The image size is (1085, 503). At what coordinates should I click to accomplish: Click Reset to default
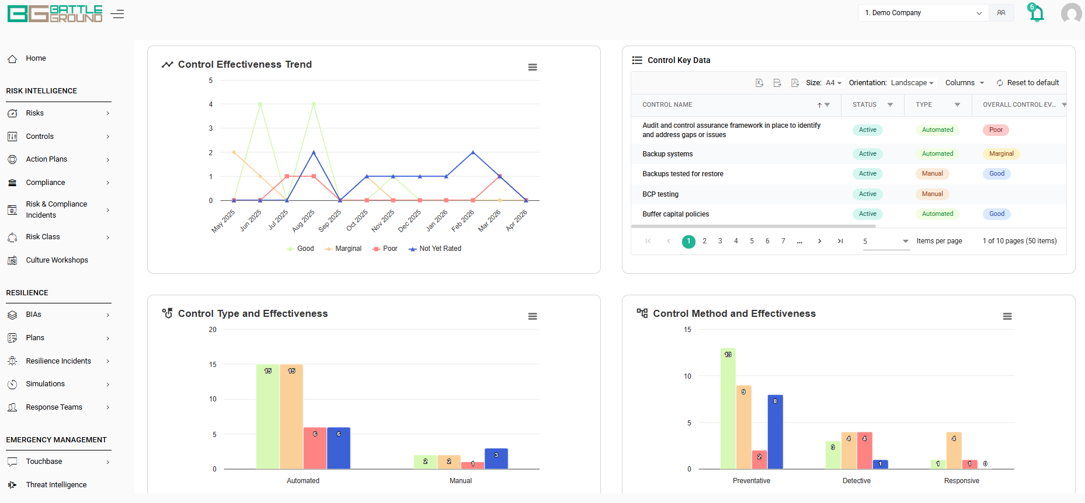click(x=1028, y=83)
